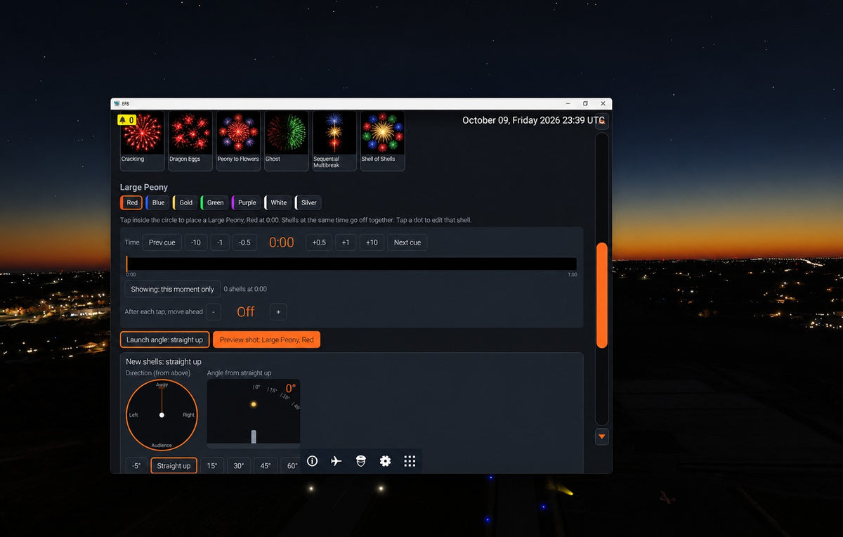Decrease move-ahead with minus button
The width and height of the screenshot is (843, 537).
click(x=213, y=312)
